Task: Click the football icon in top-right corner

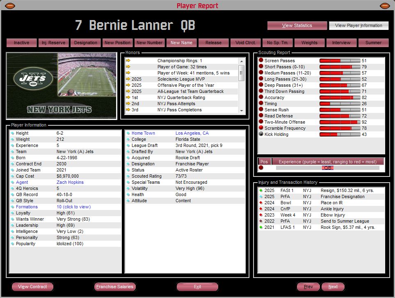Action: [x=385, y=6]
